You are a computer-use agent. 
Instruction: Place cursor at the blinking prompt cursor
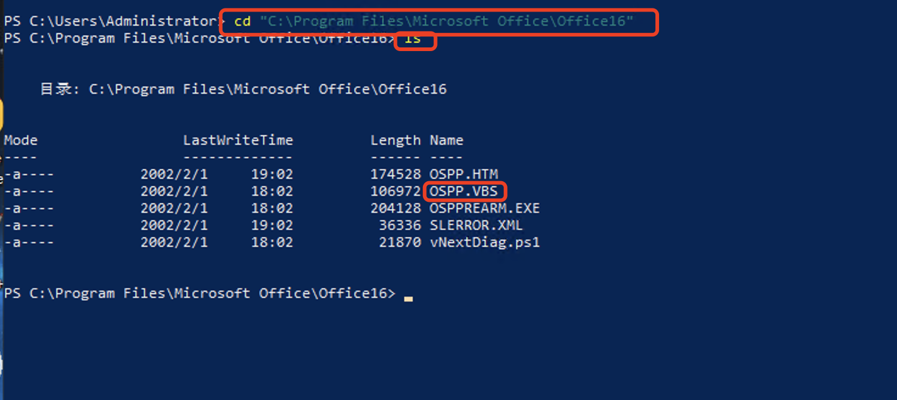point(408,298)
